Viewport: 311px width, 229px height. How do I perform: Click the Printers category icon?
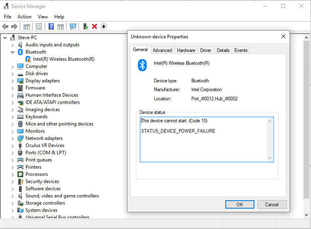tap(20, 167)
